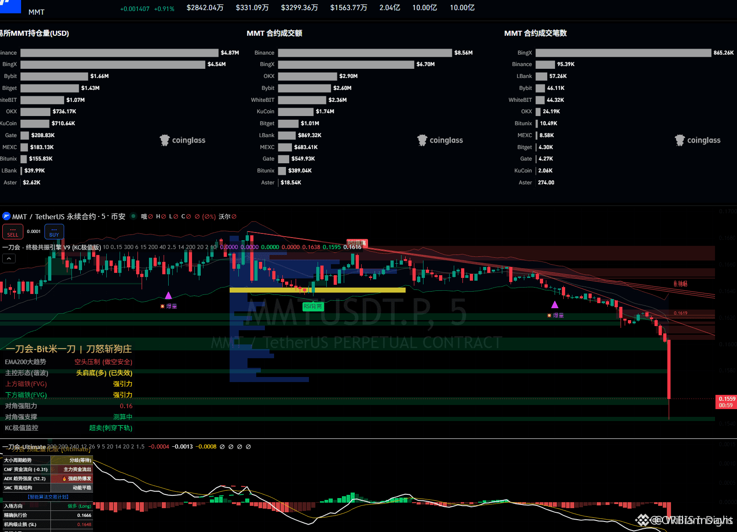The width and height of the screenshot is (737, 532).
Task: Click the 超卖(刺穿下轨) status text
Action: (111, 428)
